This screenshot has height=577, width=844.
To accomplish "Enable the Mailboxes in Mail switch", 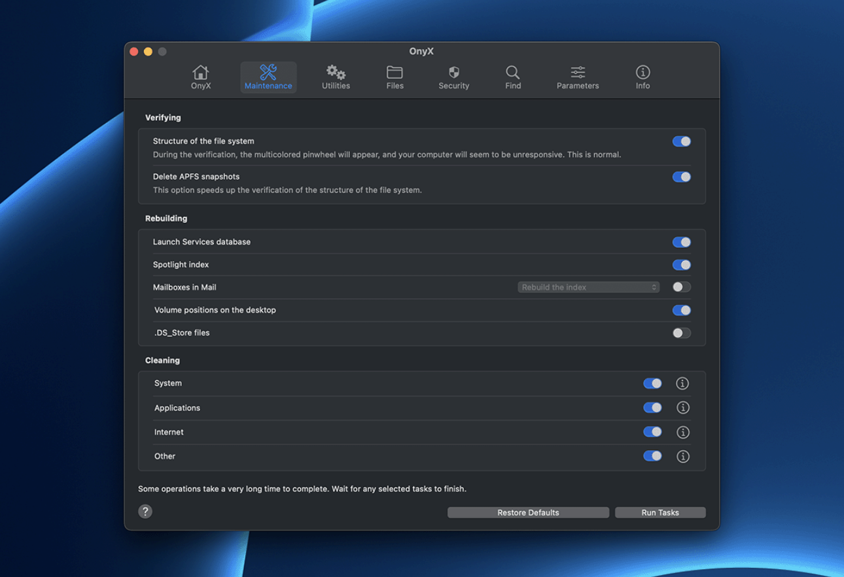I will pyautogui.click(x=681, y=287).
